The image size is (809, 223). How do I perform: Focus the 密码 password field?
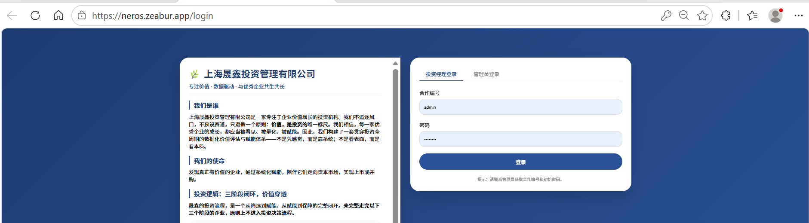click(x=520, y=139)
